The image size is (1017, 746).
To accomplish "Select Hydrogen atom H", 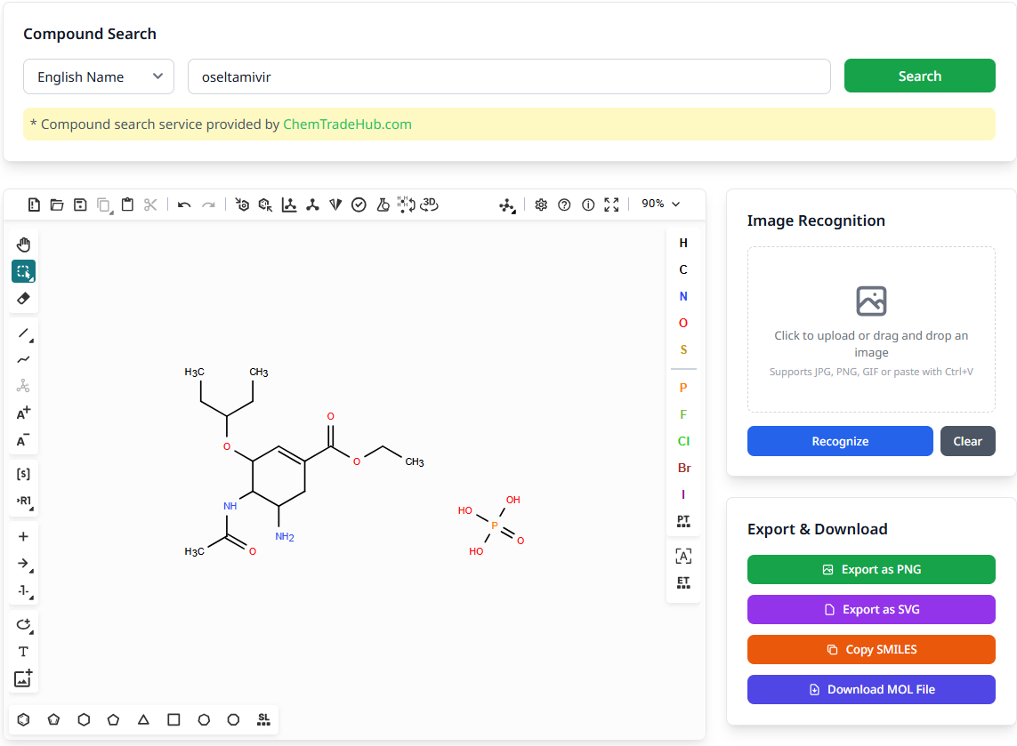I will tap(683, 243).
